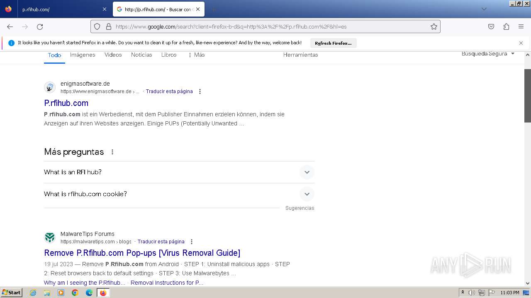This screenshot has width=531, height=298.
Task: Open the volume speaker tray icon
Action: [472, 293]
